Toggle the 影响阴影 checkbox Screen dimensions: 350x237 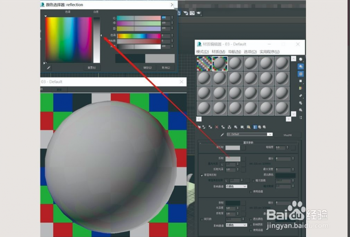tap(251, 225)
